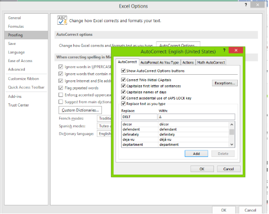Select the definately entry in list
The image size is (269, 214).
tap(175, 134)
